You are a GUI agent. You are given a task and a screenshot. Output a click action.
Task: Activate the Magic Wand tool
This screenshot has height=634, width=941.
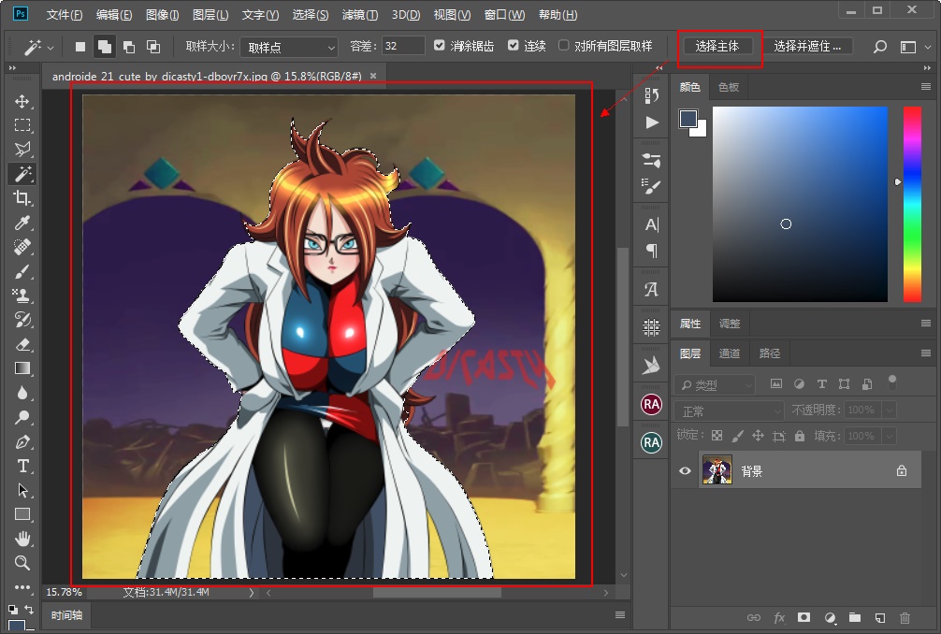point(22,173)
